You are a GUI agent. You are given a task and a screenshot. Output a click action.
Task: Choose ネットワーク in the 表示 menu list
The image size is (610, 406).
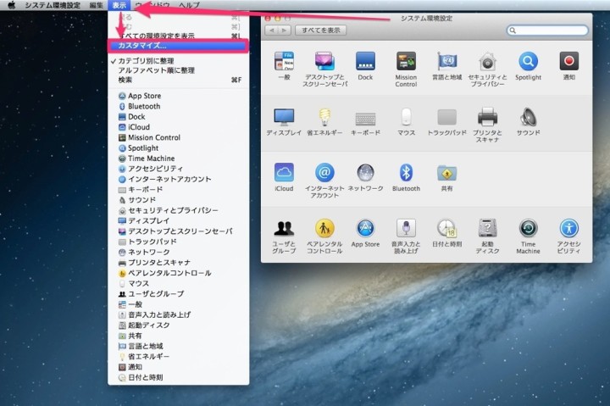(x=178, y=253)
